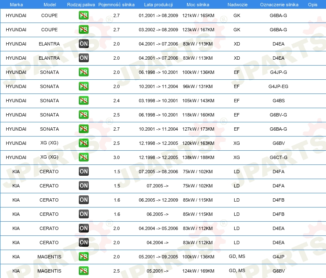Image resolution: width=326 pixels, height=278 pixels.
Task: Click petrol icon for Magentis G6BV row
Action: [x=83, y=271]
